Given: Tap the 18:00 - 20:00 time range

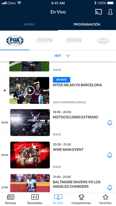Looking at the screenshot, I should pyautogui.click(x=62, y=112).
